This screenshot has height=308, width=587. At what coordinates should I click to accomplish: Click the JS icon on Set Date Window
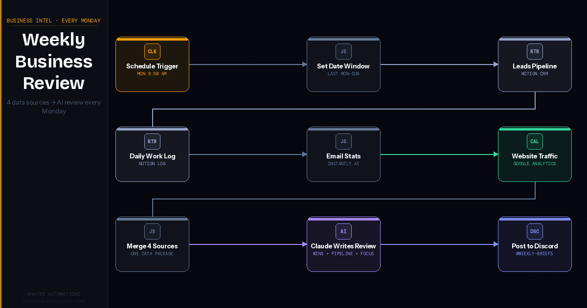pyautogui.click(x=343, y=52)
